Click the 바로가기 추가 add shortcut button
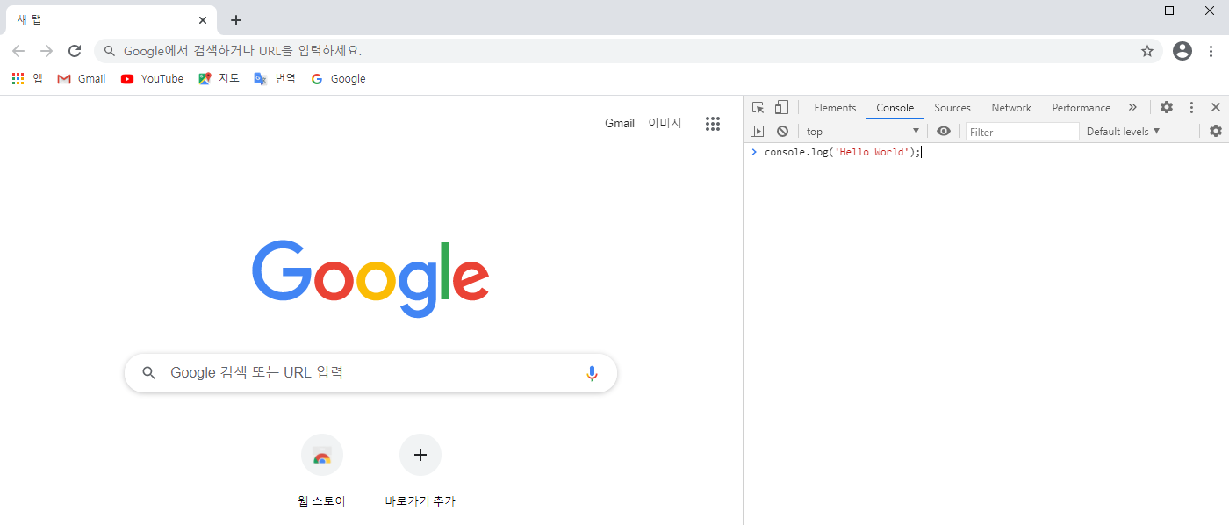The width and height of the screenshot is (1229, 525). pos(420,472)
